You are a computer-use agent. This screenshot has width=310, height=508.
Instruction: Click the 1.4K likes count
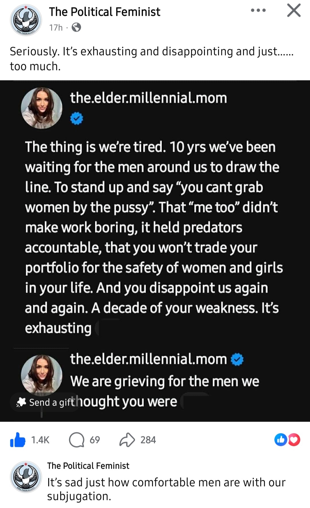[x=40, y=440]
